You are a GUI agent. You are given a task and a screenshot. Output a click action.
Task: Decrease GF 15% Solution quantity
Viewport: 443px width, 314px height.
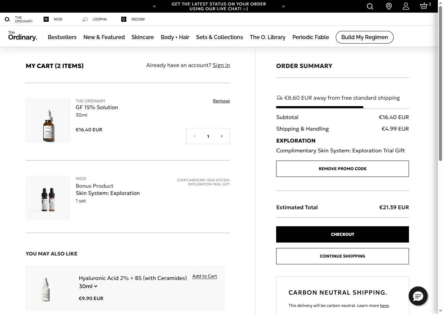tap(194, 136)
